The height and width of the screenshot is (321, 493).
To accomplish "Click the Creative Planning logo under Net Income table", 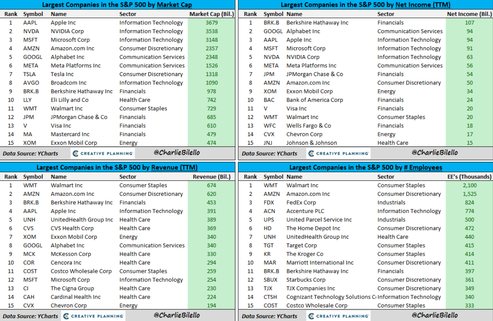I will point(338,153).
